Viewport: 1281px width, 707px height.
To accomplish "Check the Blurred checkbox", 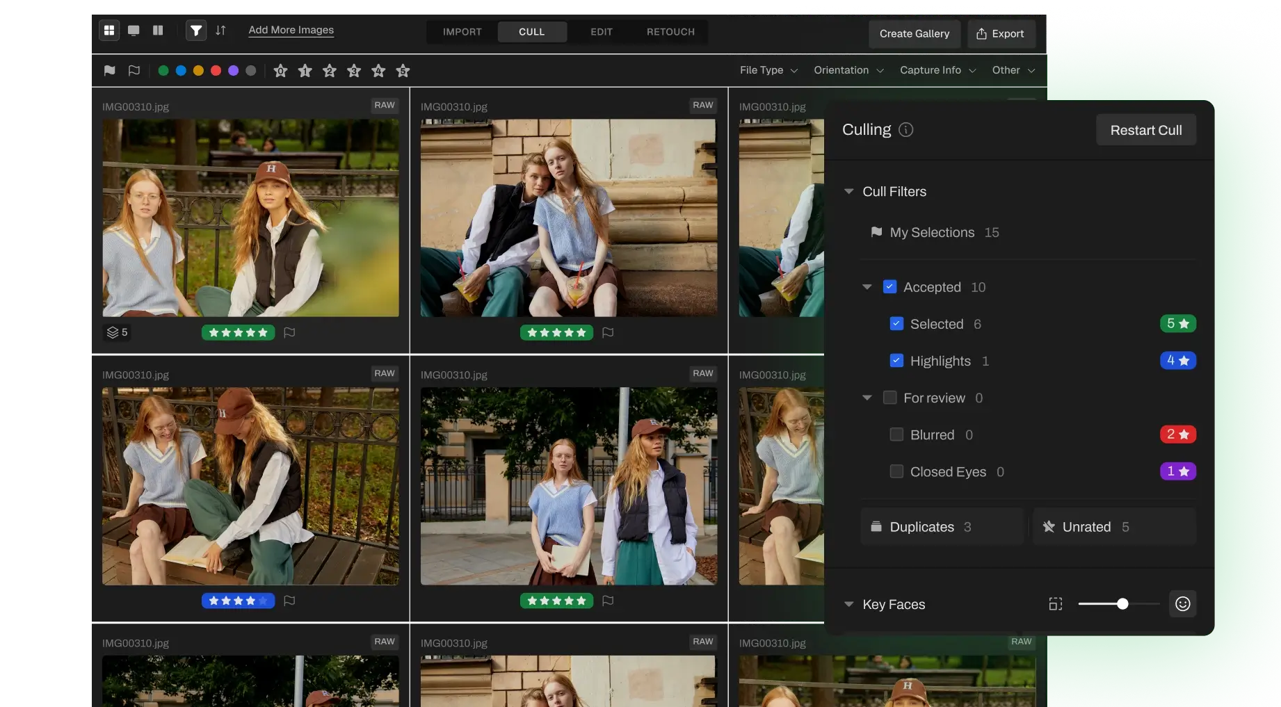I will pos(896,434).
